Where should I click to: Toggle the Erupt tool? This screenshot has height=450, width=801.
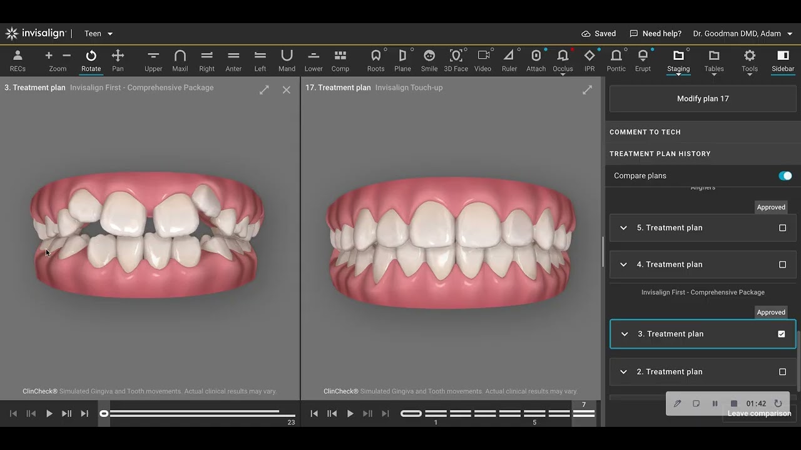[x=643, y=61]
